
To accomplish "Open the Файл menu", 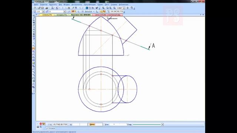I will pyautogui.click(x=36, y=5).
